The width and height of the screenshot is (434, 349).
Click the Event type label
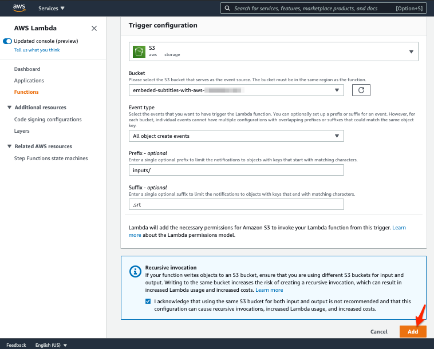(x=141, y=108)
